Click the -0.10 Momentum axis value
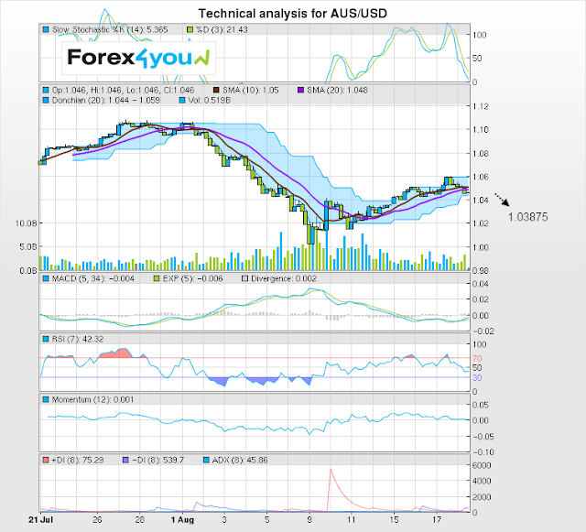The height and width of the screenshot is (532, 586). pos(483,452)
